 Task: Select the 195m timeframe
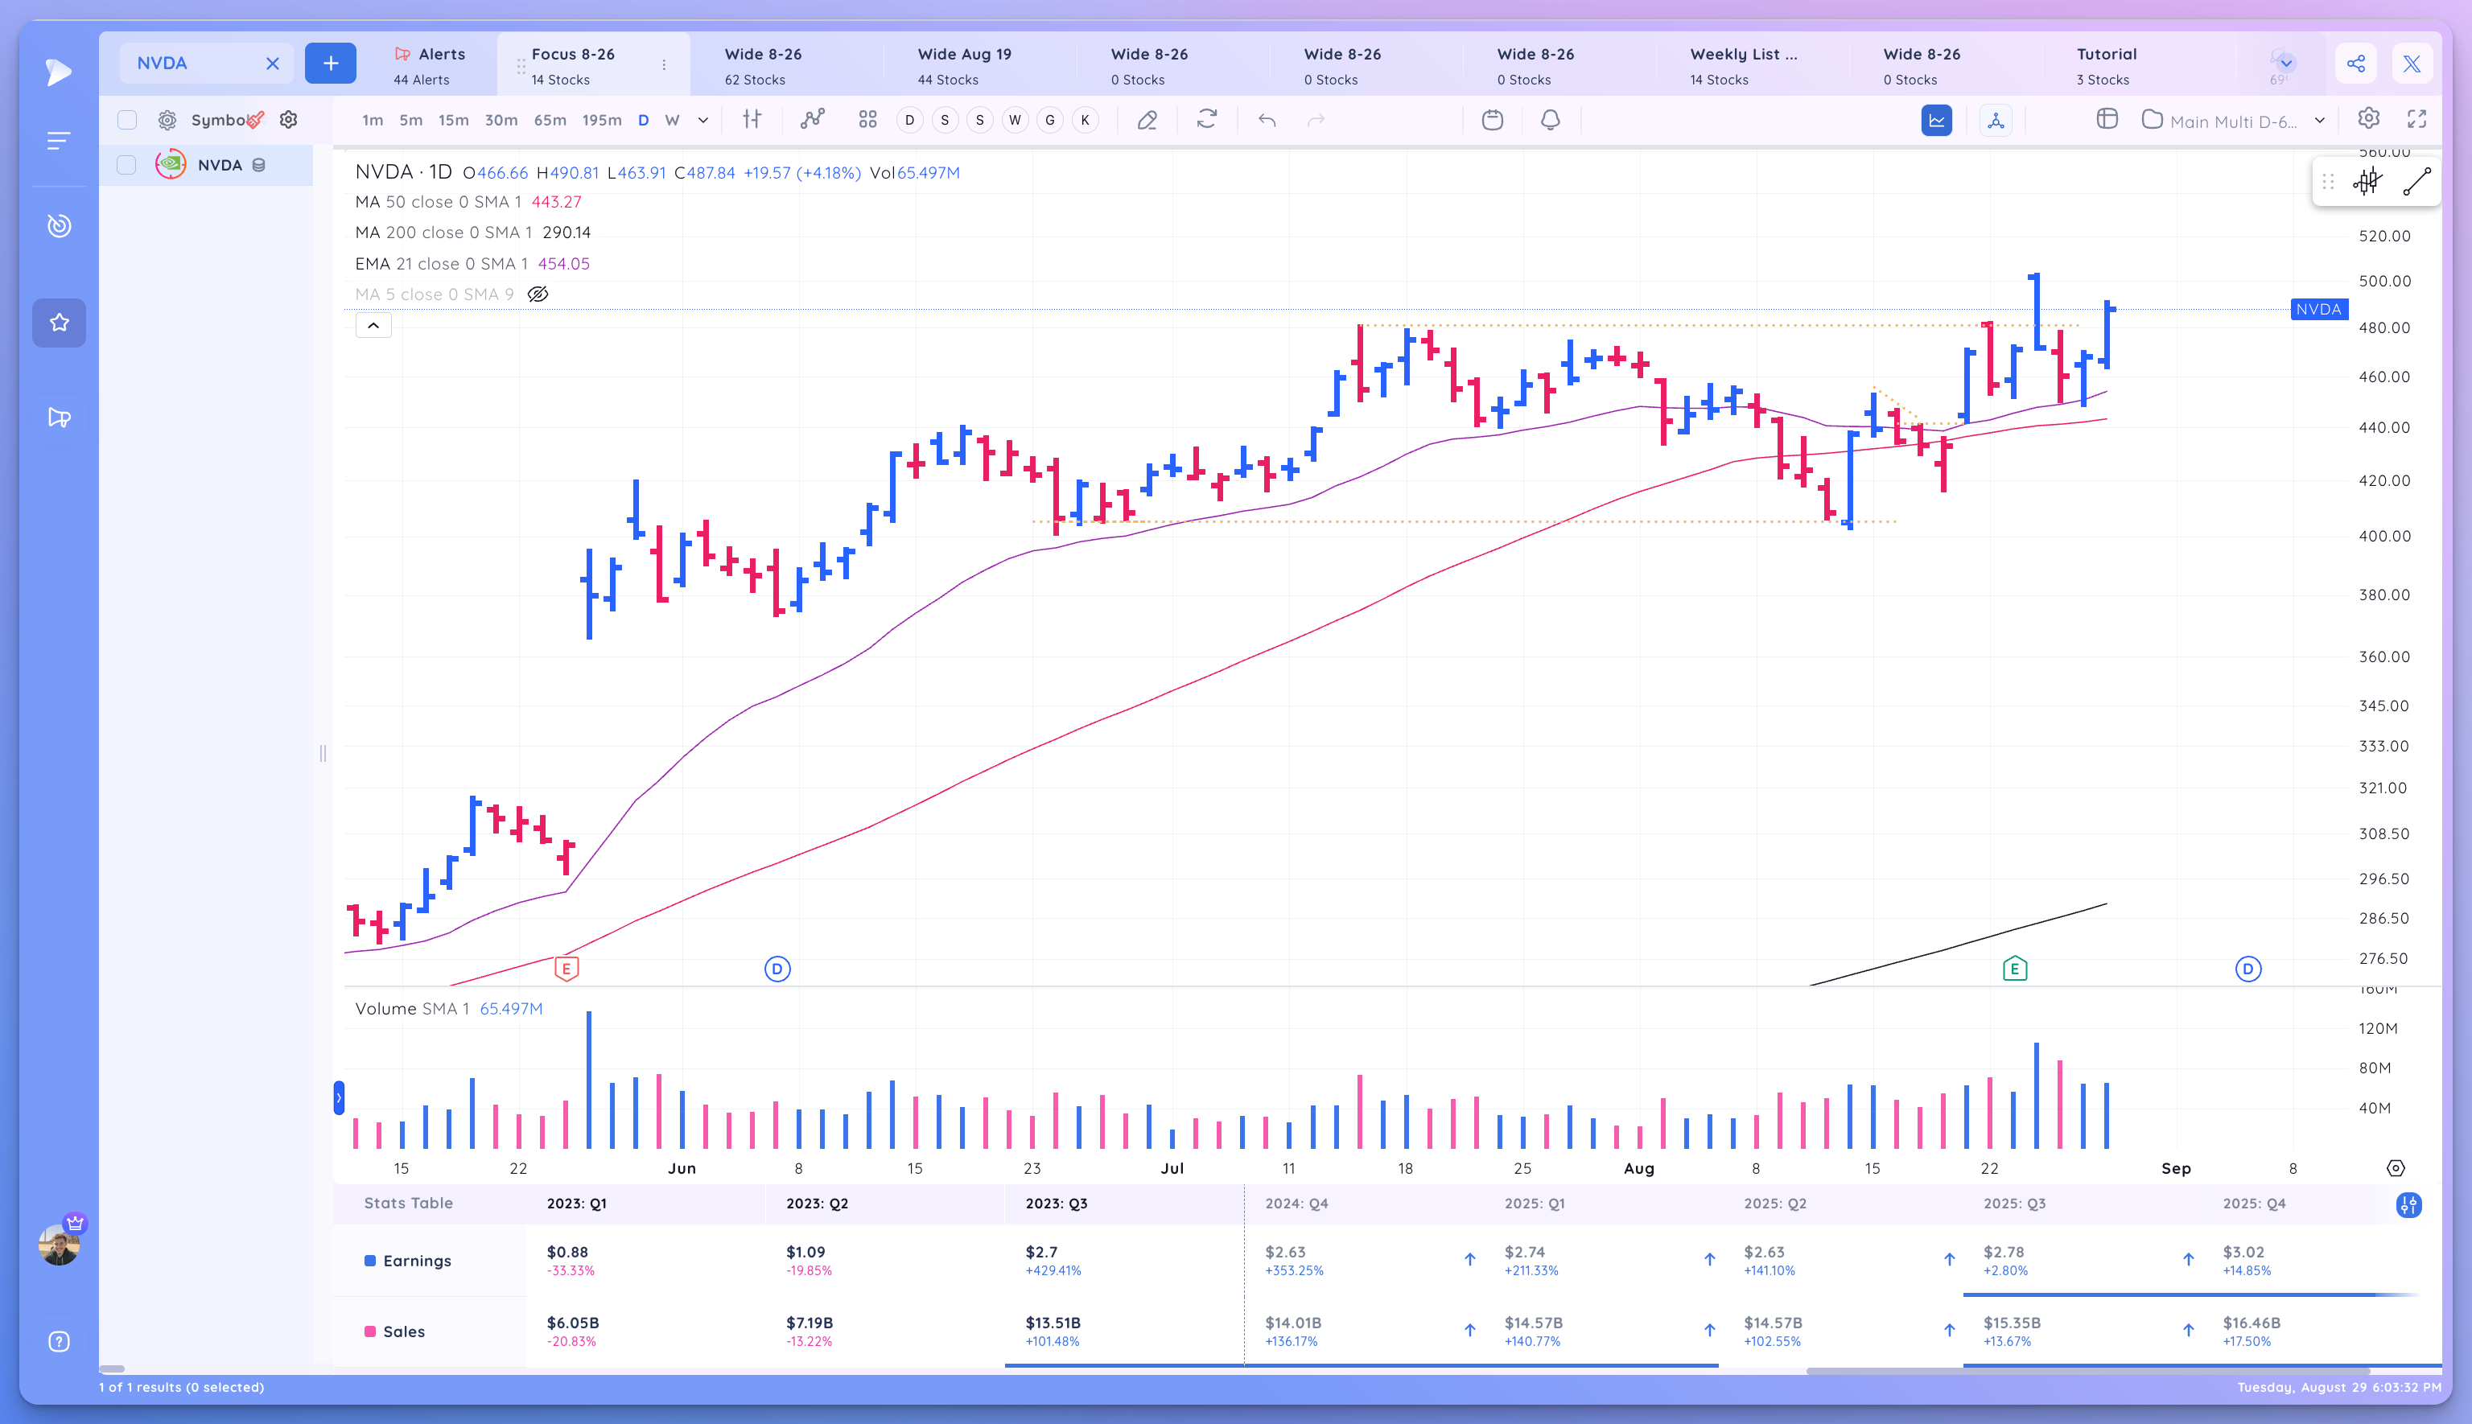click(x=602, y=121)
